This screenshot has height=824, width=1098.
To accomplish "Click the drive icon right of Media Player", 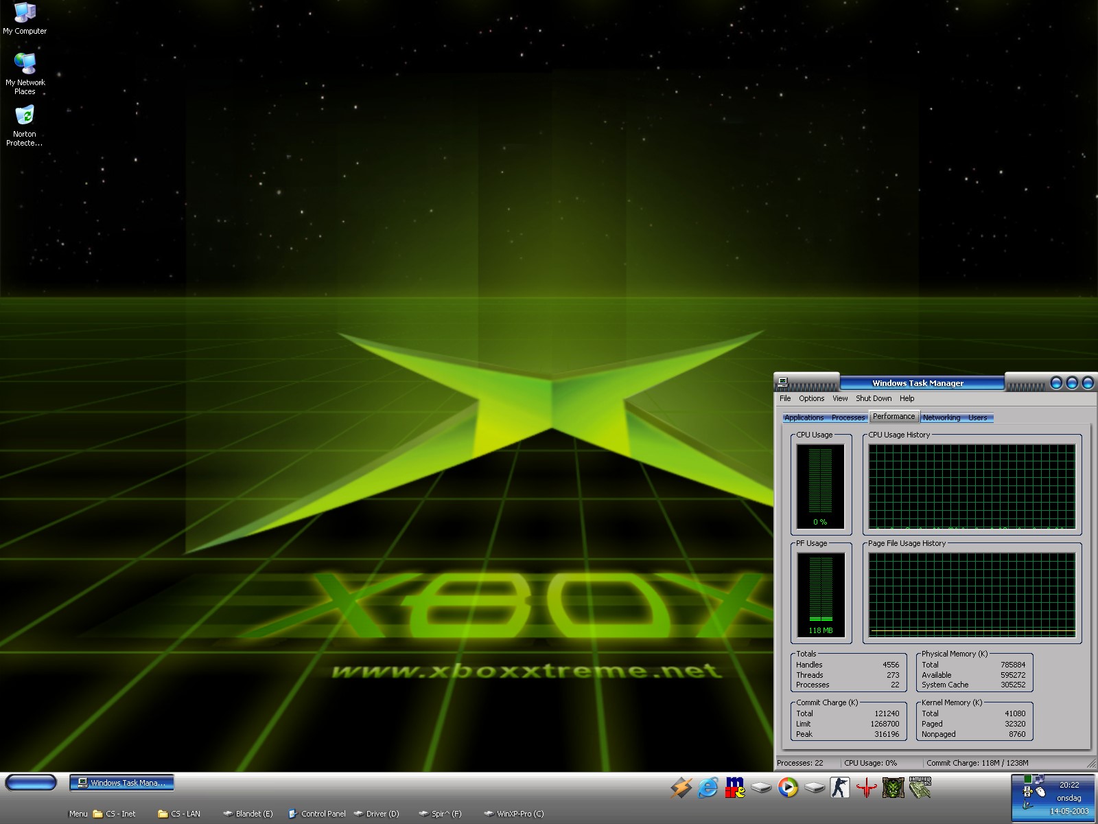I will (x=814, y=787).
